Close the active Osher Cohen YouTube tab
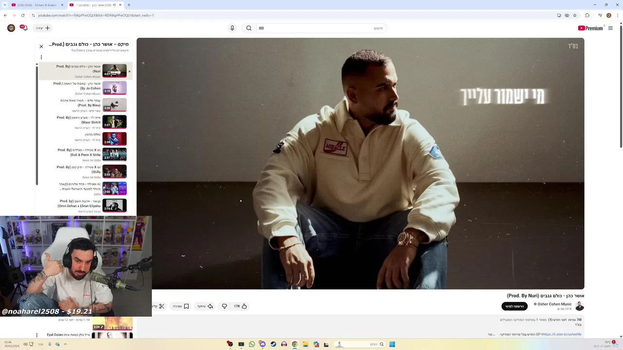The width and height of the screenshot is (623, 350). pyautogui.click(x=120, y=5)
